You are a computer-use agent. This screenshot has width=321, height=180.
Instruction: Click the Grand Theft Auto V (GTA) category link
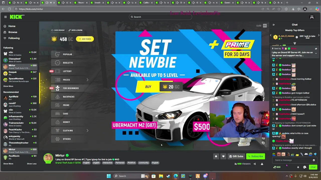[x=68, y=163]
